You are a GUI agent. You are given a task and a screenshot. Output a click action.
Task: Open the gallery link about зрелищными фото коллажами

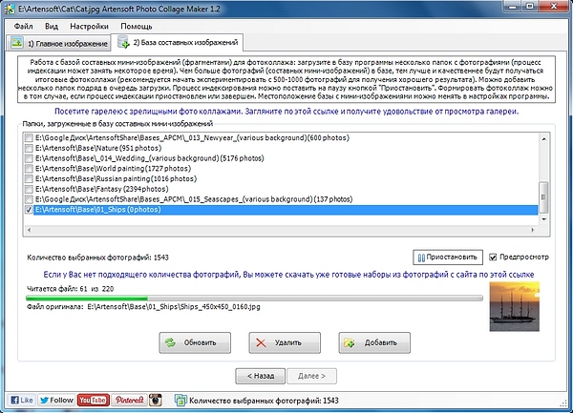pyautogui.click(x=286, y=112)
